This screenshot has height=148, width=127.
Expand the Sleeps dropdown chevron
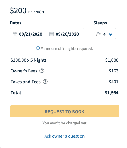pos(110,34)
